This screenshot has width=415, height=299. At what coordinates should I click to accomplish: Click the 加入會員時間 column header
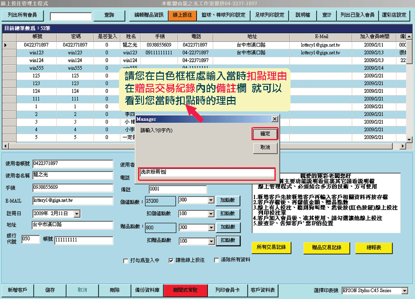[x=374, y=36]
